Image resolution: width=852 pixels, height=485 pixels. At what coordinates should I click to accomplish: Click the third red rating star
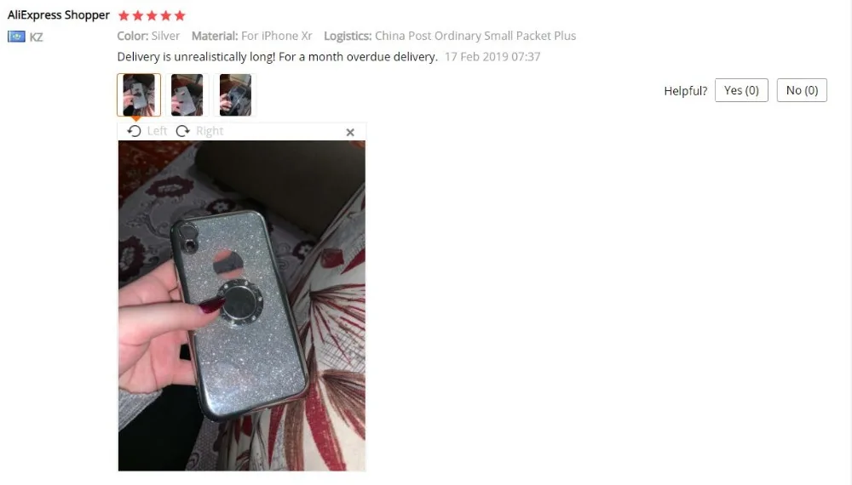(152, 15)
